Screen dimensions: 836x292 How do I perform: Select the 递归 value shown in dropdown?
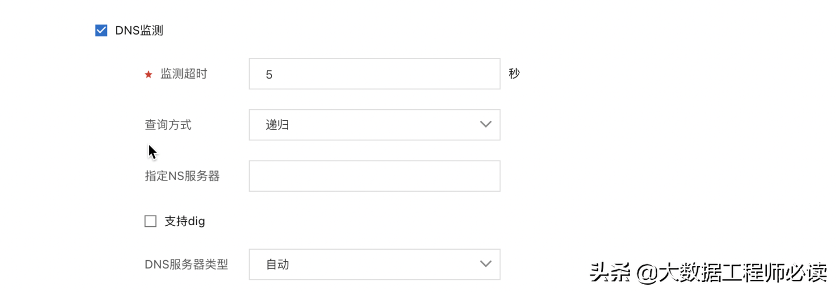tap(277, 125)
